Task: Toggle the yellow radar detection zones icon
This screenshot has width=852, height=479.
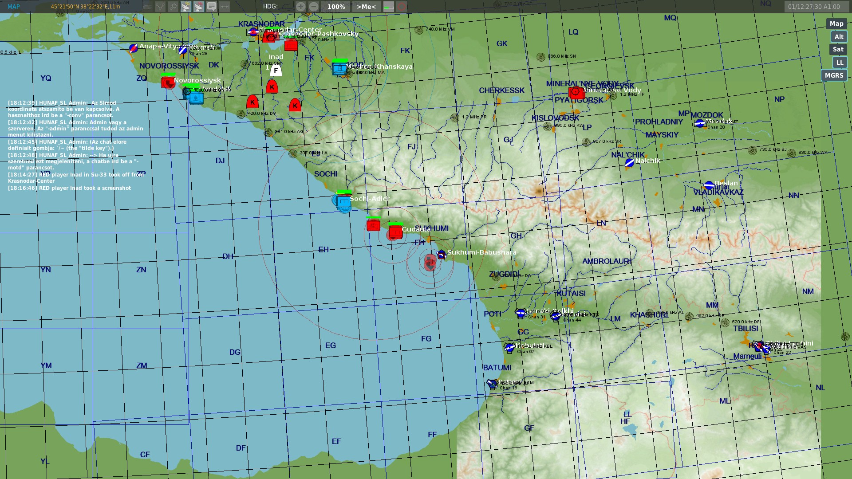Action: tap(186, 7)
